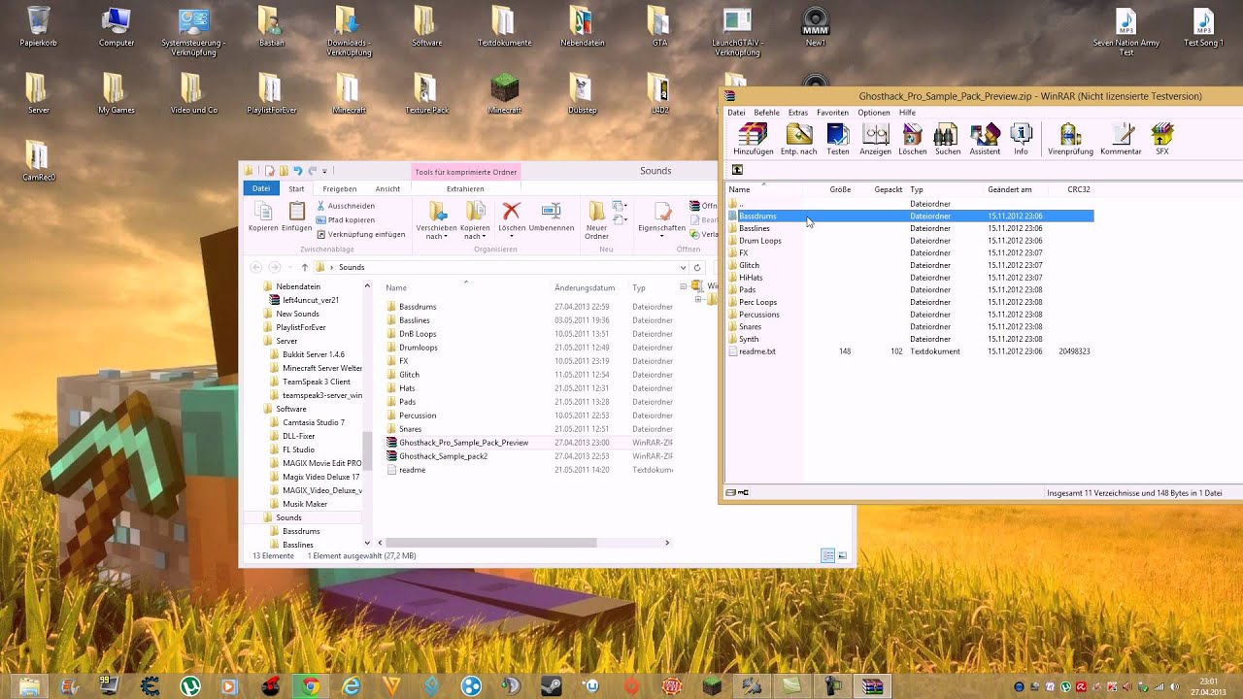Open Steam from the taskbar
The width and height of the screenshot is (1243, 699).
[551, 686]
